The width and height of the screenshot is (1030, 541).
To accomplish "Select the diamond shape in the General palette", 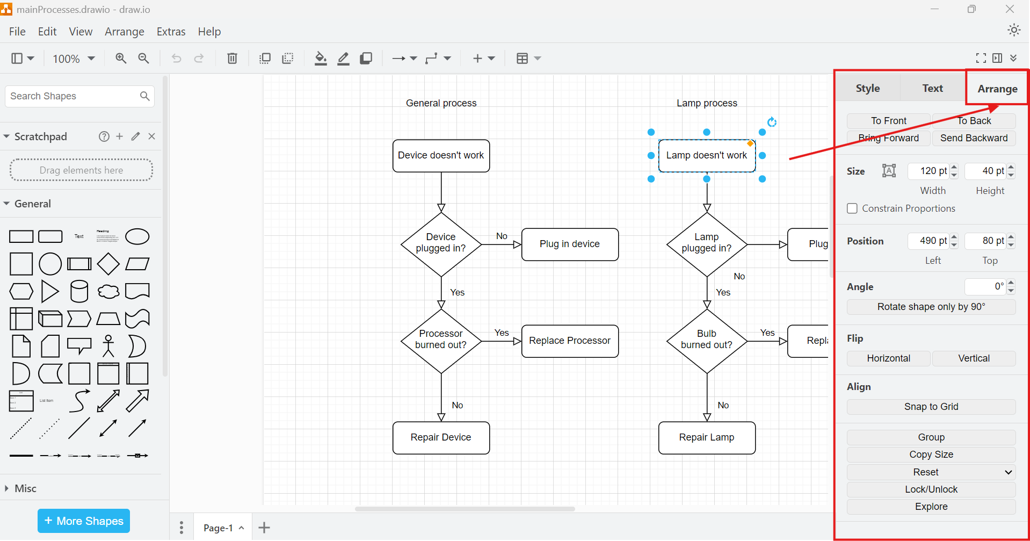I will pyautogui.click(x=108, y=264).
